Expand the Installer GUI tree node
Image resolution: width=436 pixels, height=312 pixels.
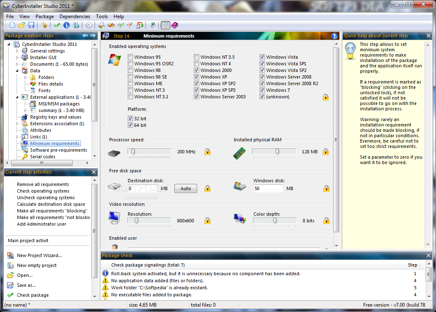point(17,57)
